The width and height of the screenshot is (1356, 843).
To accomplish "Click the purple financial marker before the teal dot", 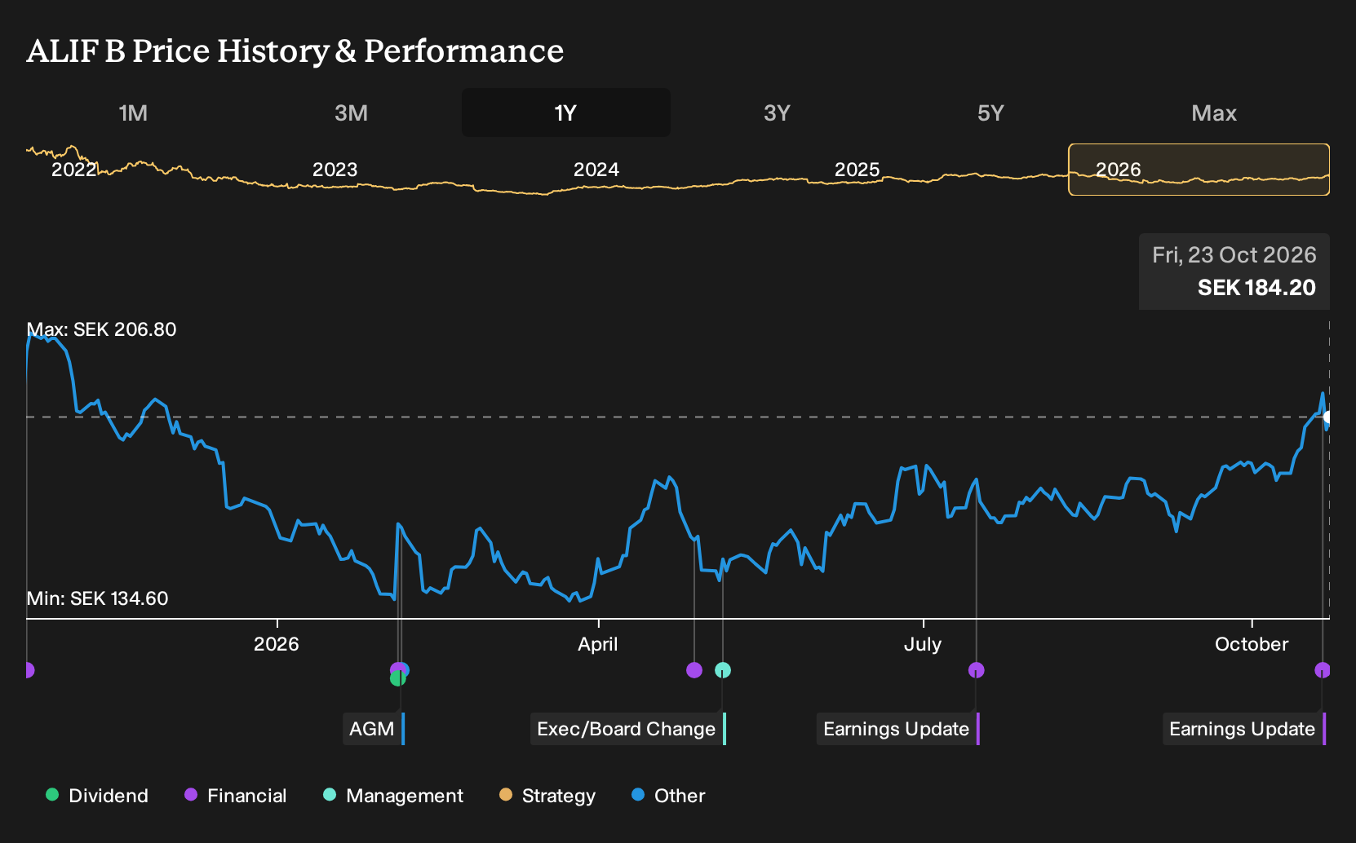I will coord(694,670).
